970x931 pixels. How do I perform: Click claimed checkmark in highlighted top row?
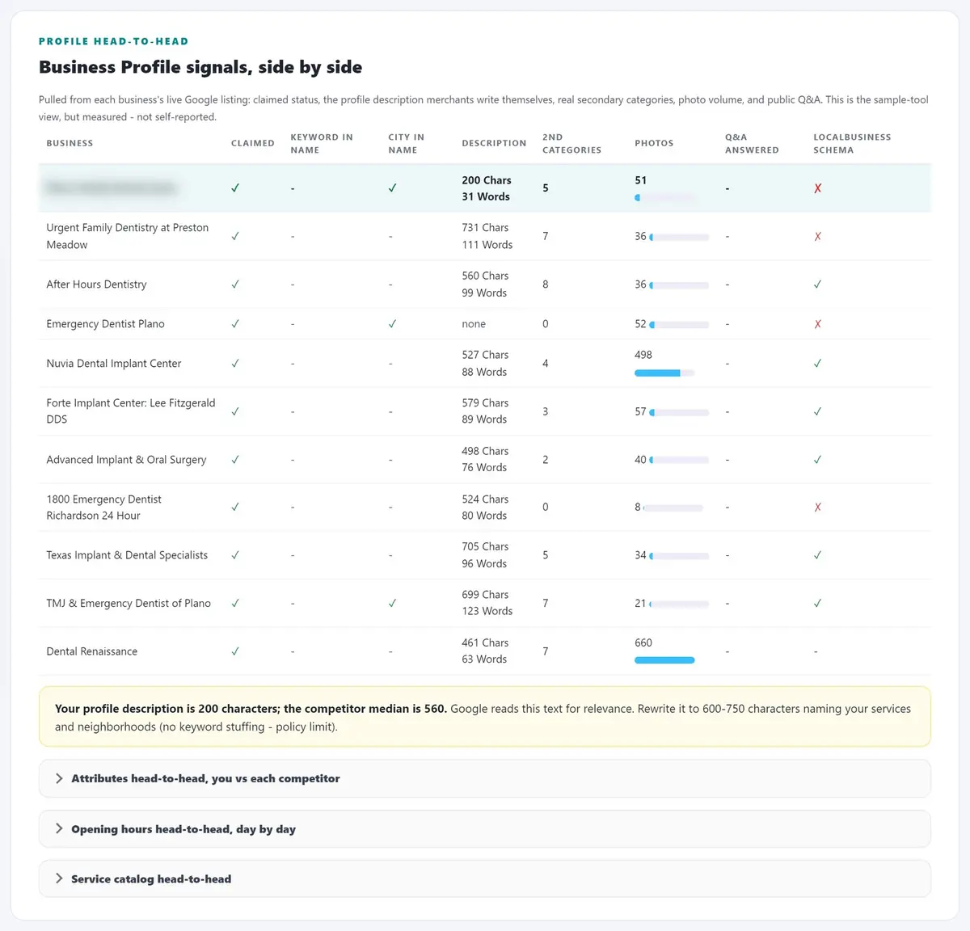pos(235,188)
